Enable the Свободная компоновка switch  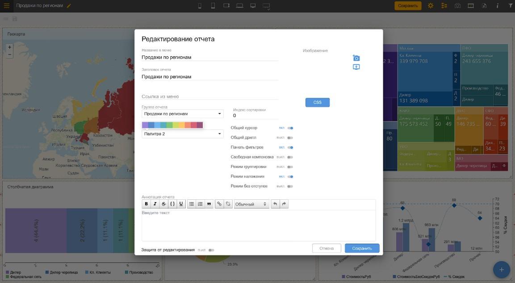tap(290, 157)
